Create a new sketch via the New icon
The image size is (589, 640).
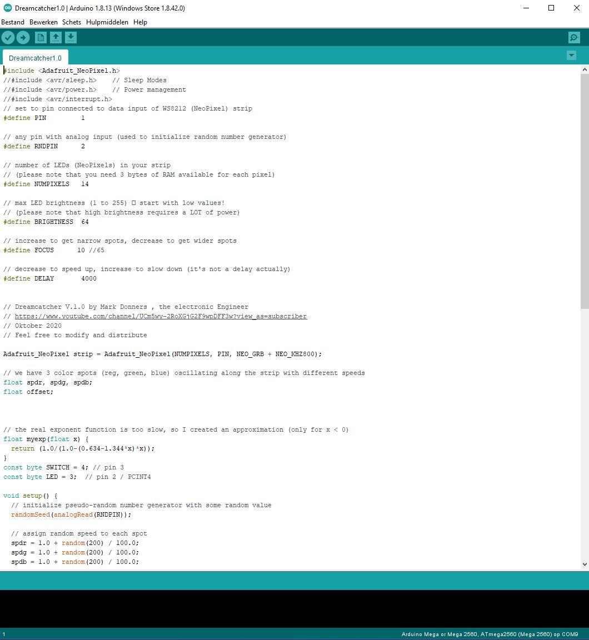(x=41, y=37)
